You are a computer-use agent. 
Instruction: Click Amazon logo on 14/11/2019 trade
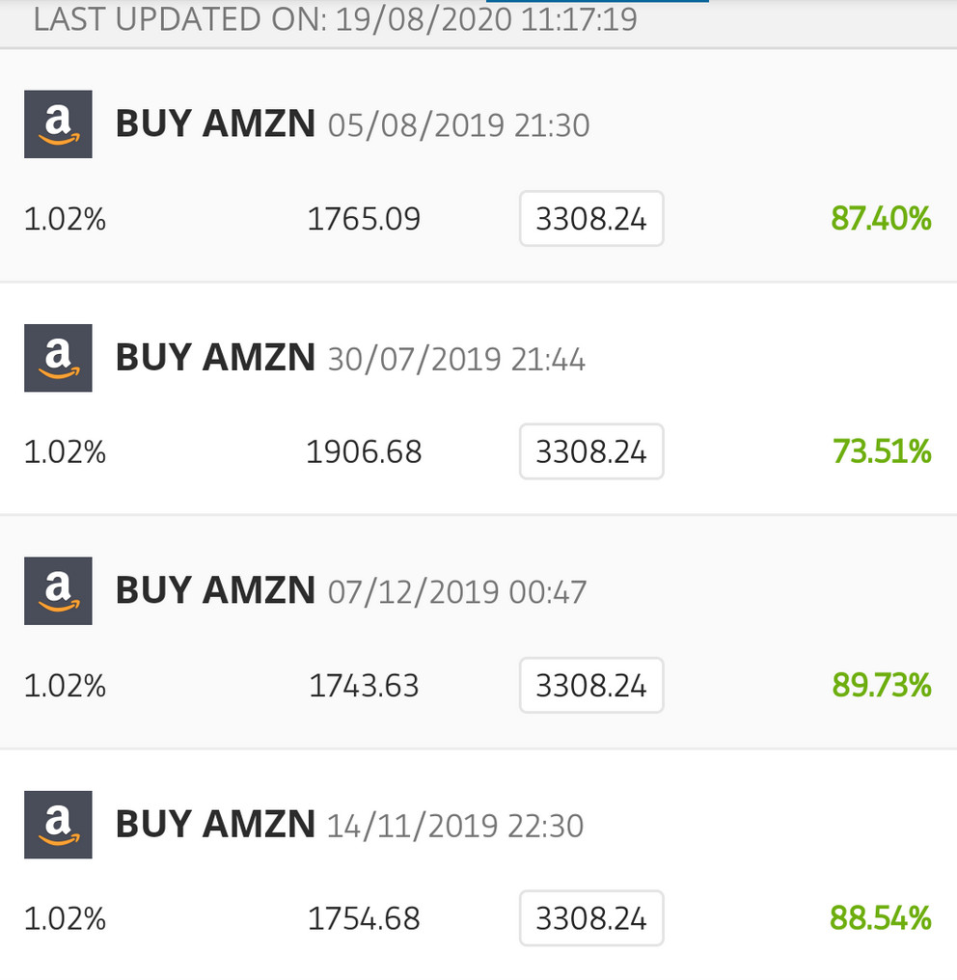[x=58, y=825]
